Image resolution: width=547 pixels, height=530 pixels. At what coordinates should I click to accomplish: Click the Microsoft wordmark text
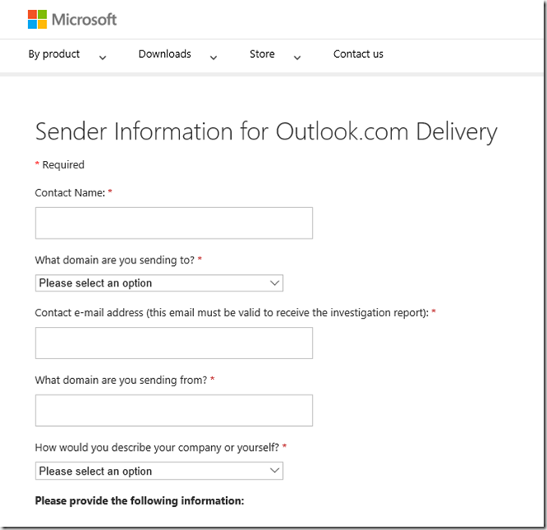tap(84, 19)
